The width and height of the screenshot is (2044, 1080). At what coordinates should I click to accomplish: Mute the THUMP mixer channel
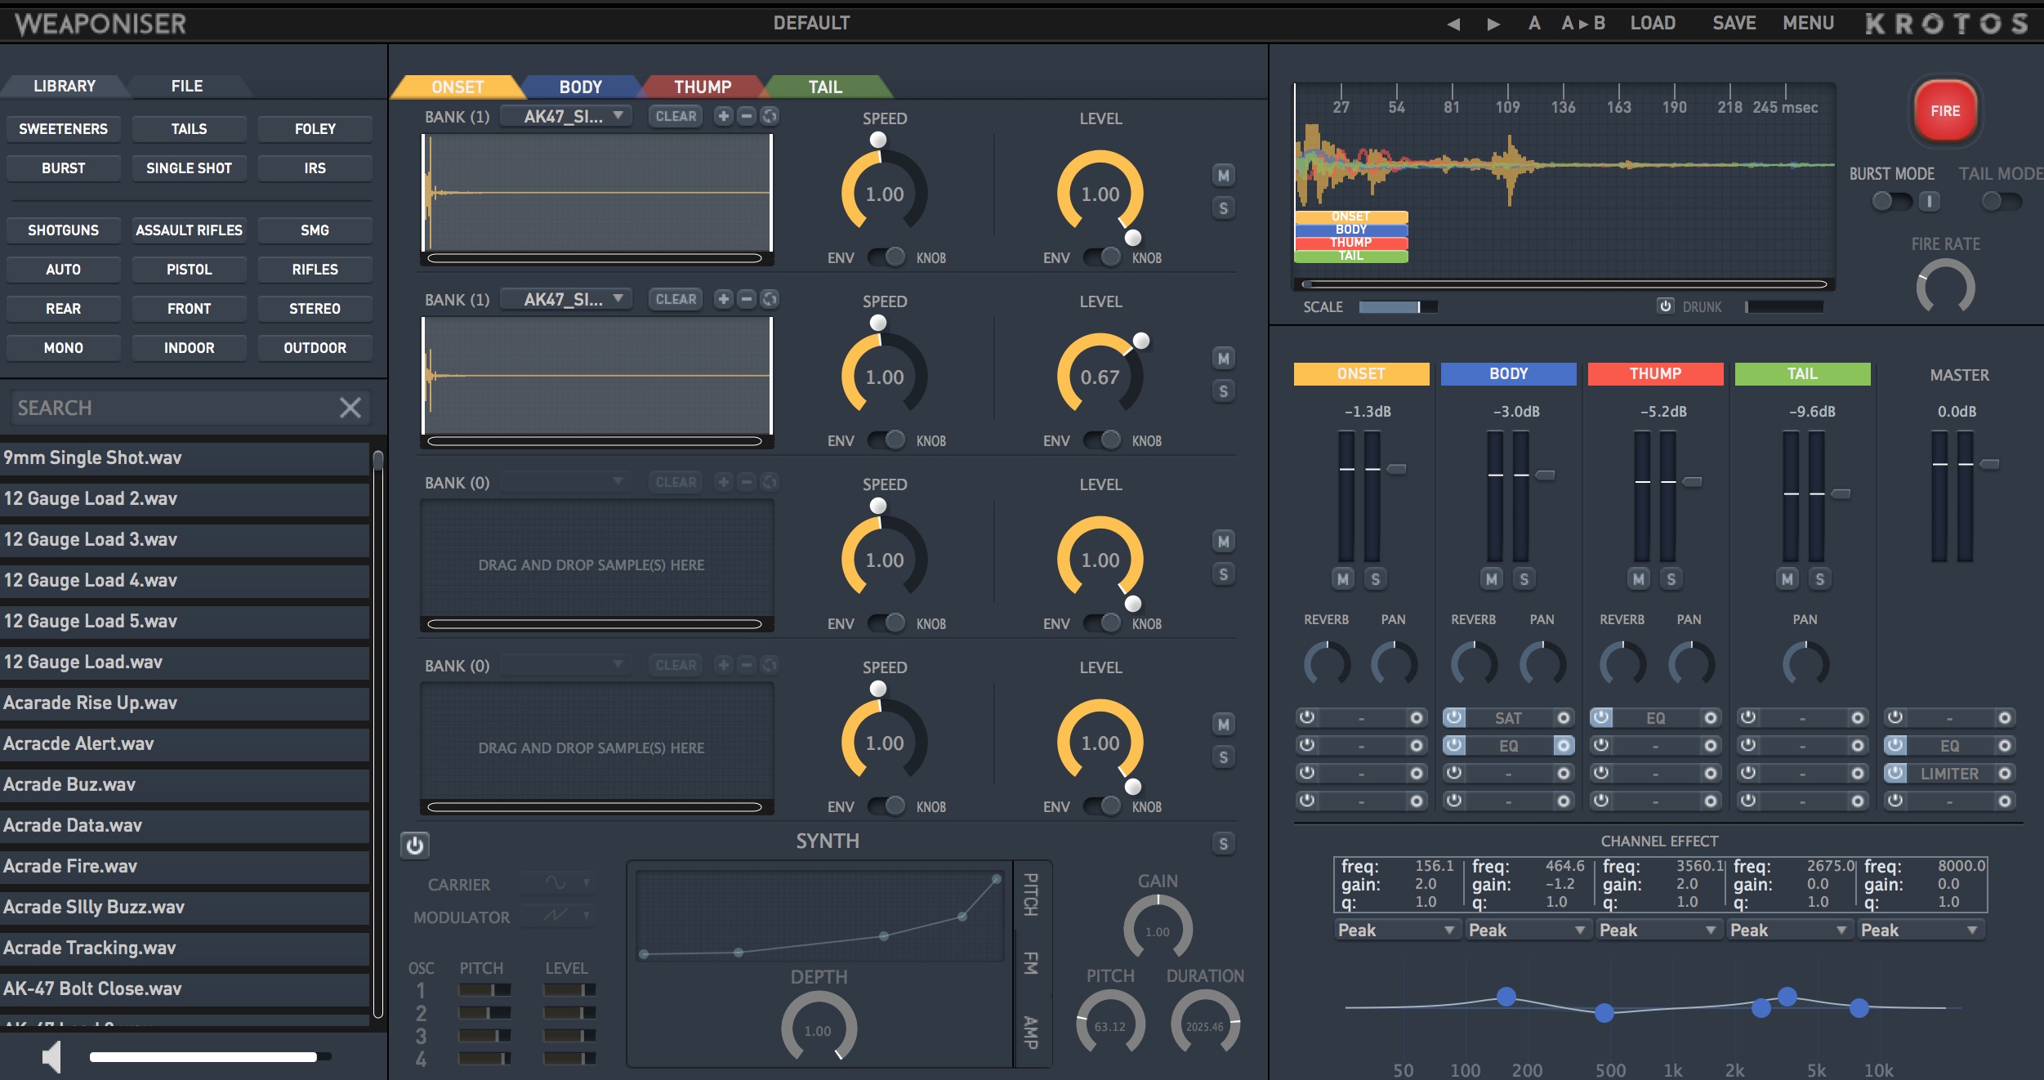[x=1638, y=579]
